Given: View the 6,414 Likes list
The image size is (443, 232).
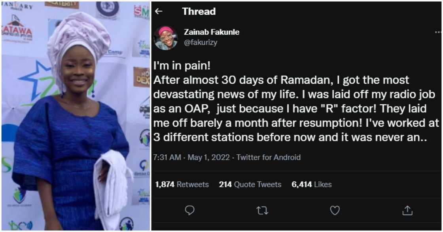Looking at the screenshot, I should [312, 184].
